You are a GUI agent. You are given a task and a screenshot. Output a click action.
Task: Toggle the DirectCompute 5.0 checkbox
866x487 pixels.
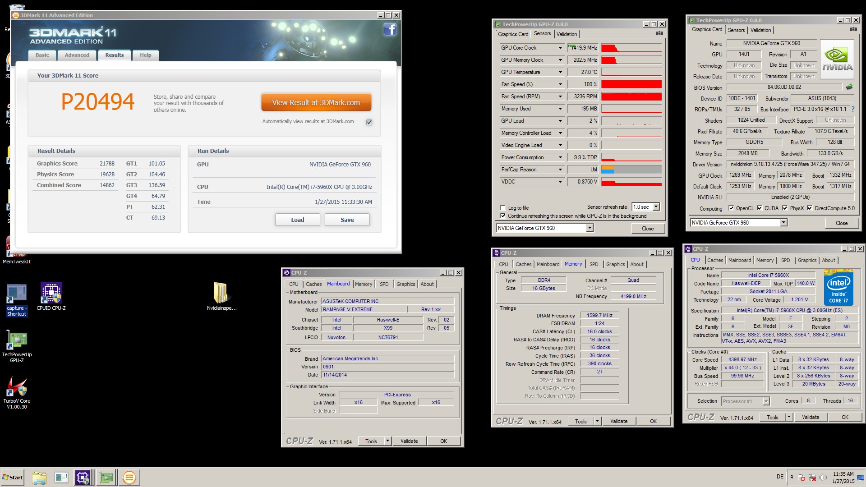point(810,208)
